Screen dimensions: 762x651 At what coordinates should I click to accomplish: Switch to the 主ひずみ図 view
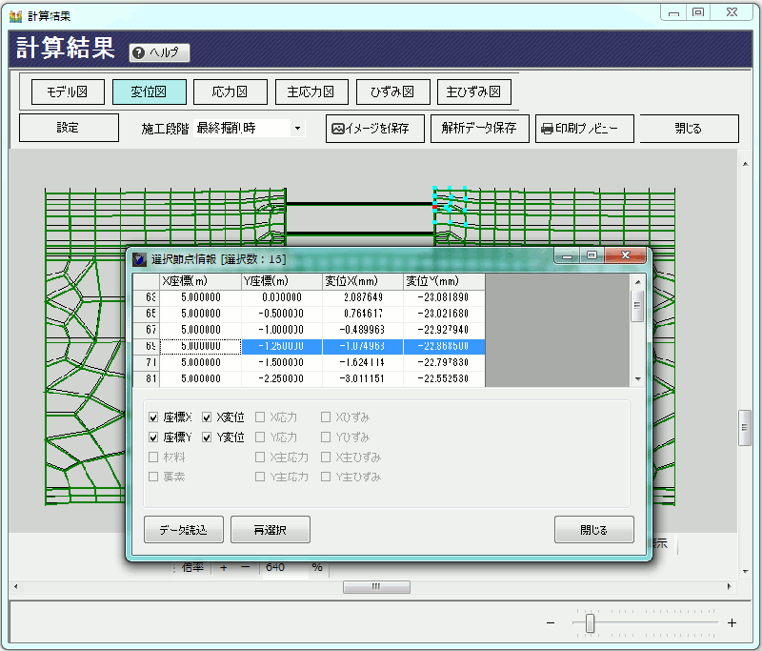point(473,92)
